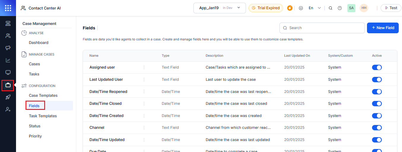
Task: Open the En language dropdown
Action: [x=315, y=8]
